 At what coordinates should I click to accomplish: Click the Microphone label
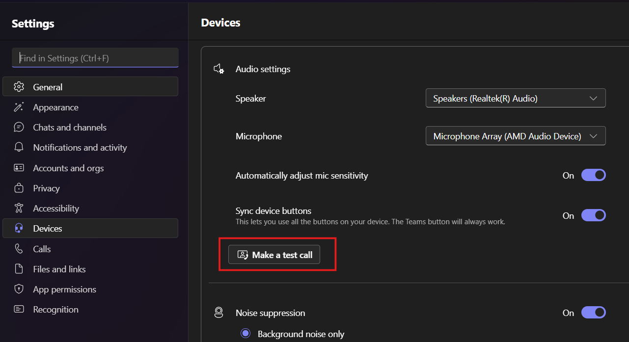[x=259, y=136]
